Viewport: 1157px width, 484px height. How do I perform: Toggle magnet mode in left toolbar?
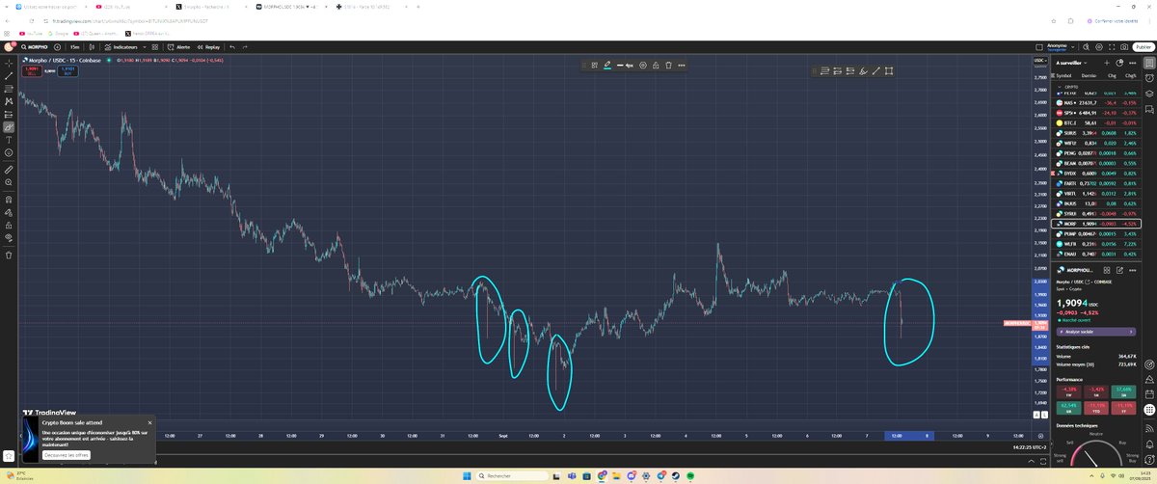pyautogui.click(x=9, y=198)
